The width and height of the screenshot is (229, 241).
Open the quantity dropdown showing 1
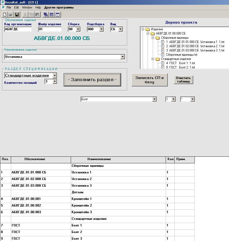tap(173, 99)
